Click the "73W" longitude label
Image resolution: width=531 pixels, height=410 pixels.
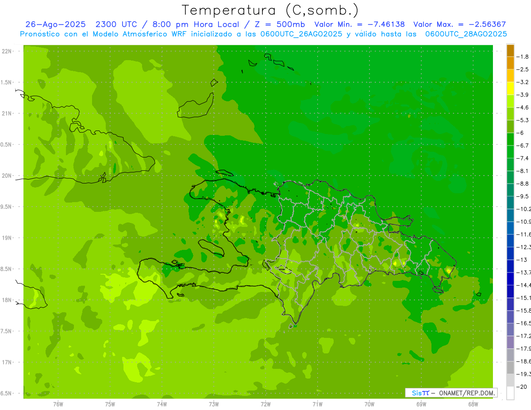(214, 404)
